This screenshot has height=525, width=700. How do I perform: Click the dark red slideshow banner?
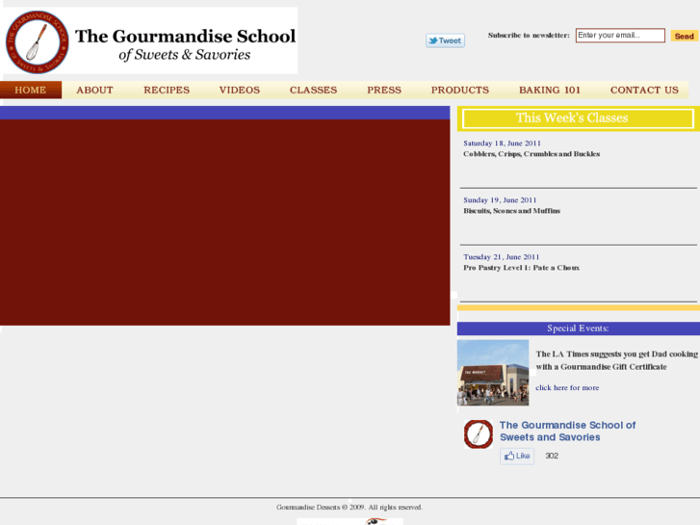pos(225,223)
